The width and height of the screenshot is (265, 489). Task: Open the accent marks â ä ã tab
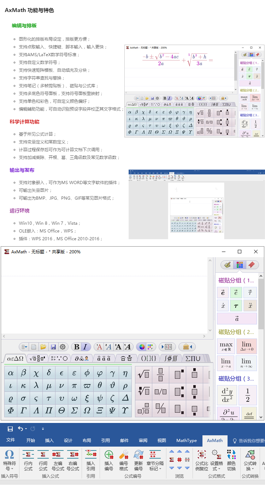point(104,358)
